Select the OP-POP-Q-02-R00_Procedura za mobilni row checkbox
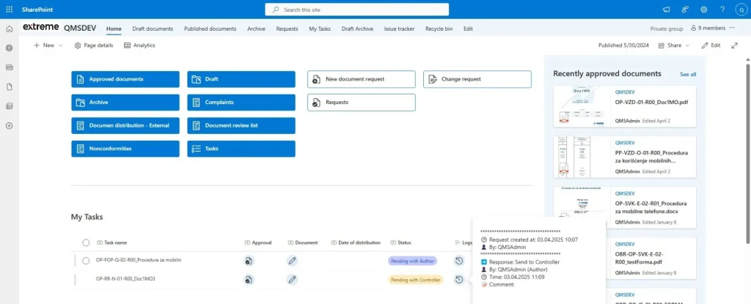The height and width of the screenshot is (304, 751). pos(76,260)
